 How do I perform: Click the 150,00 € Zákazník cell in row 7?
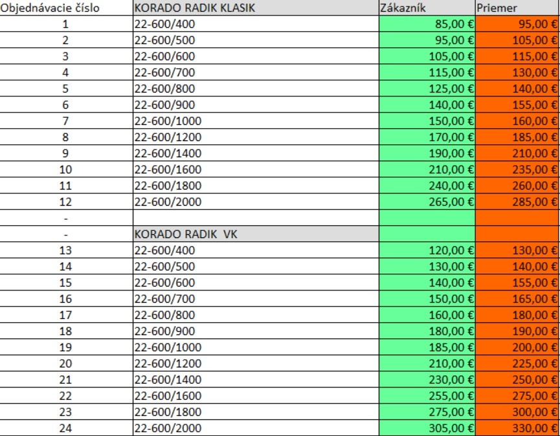point(427,121)
